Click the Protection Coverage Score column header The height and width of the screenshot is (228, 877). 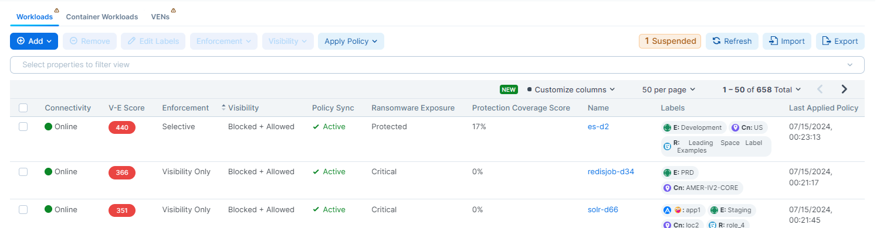point(521,108)
